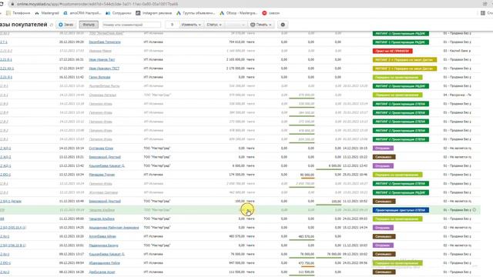Open the greyed dropdown next to Статус
This screenshot has height=277, width=493.
236,25
